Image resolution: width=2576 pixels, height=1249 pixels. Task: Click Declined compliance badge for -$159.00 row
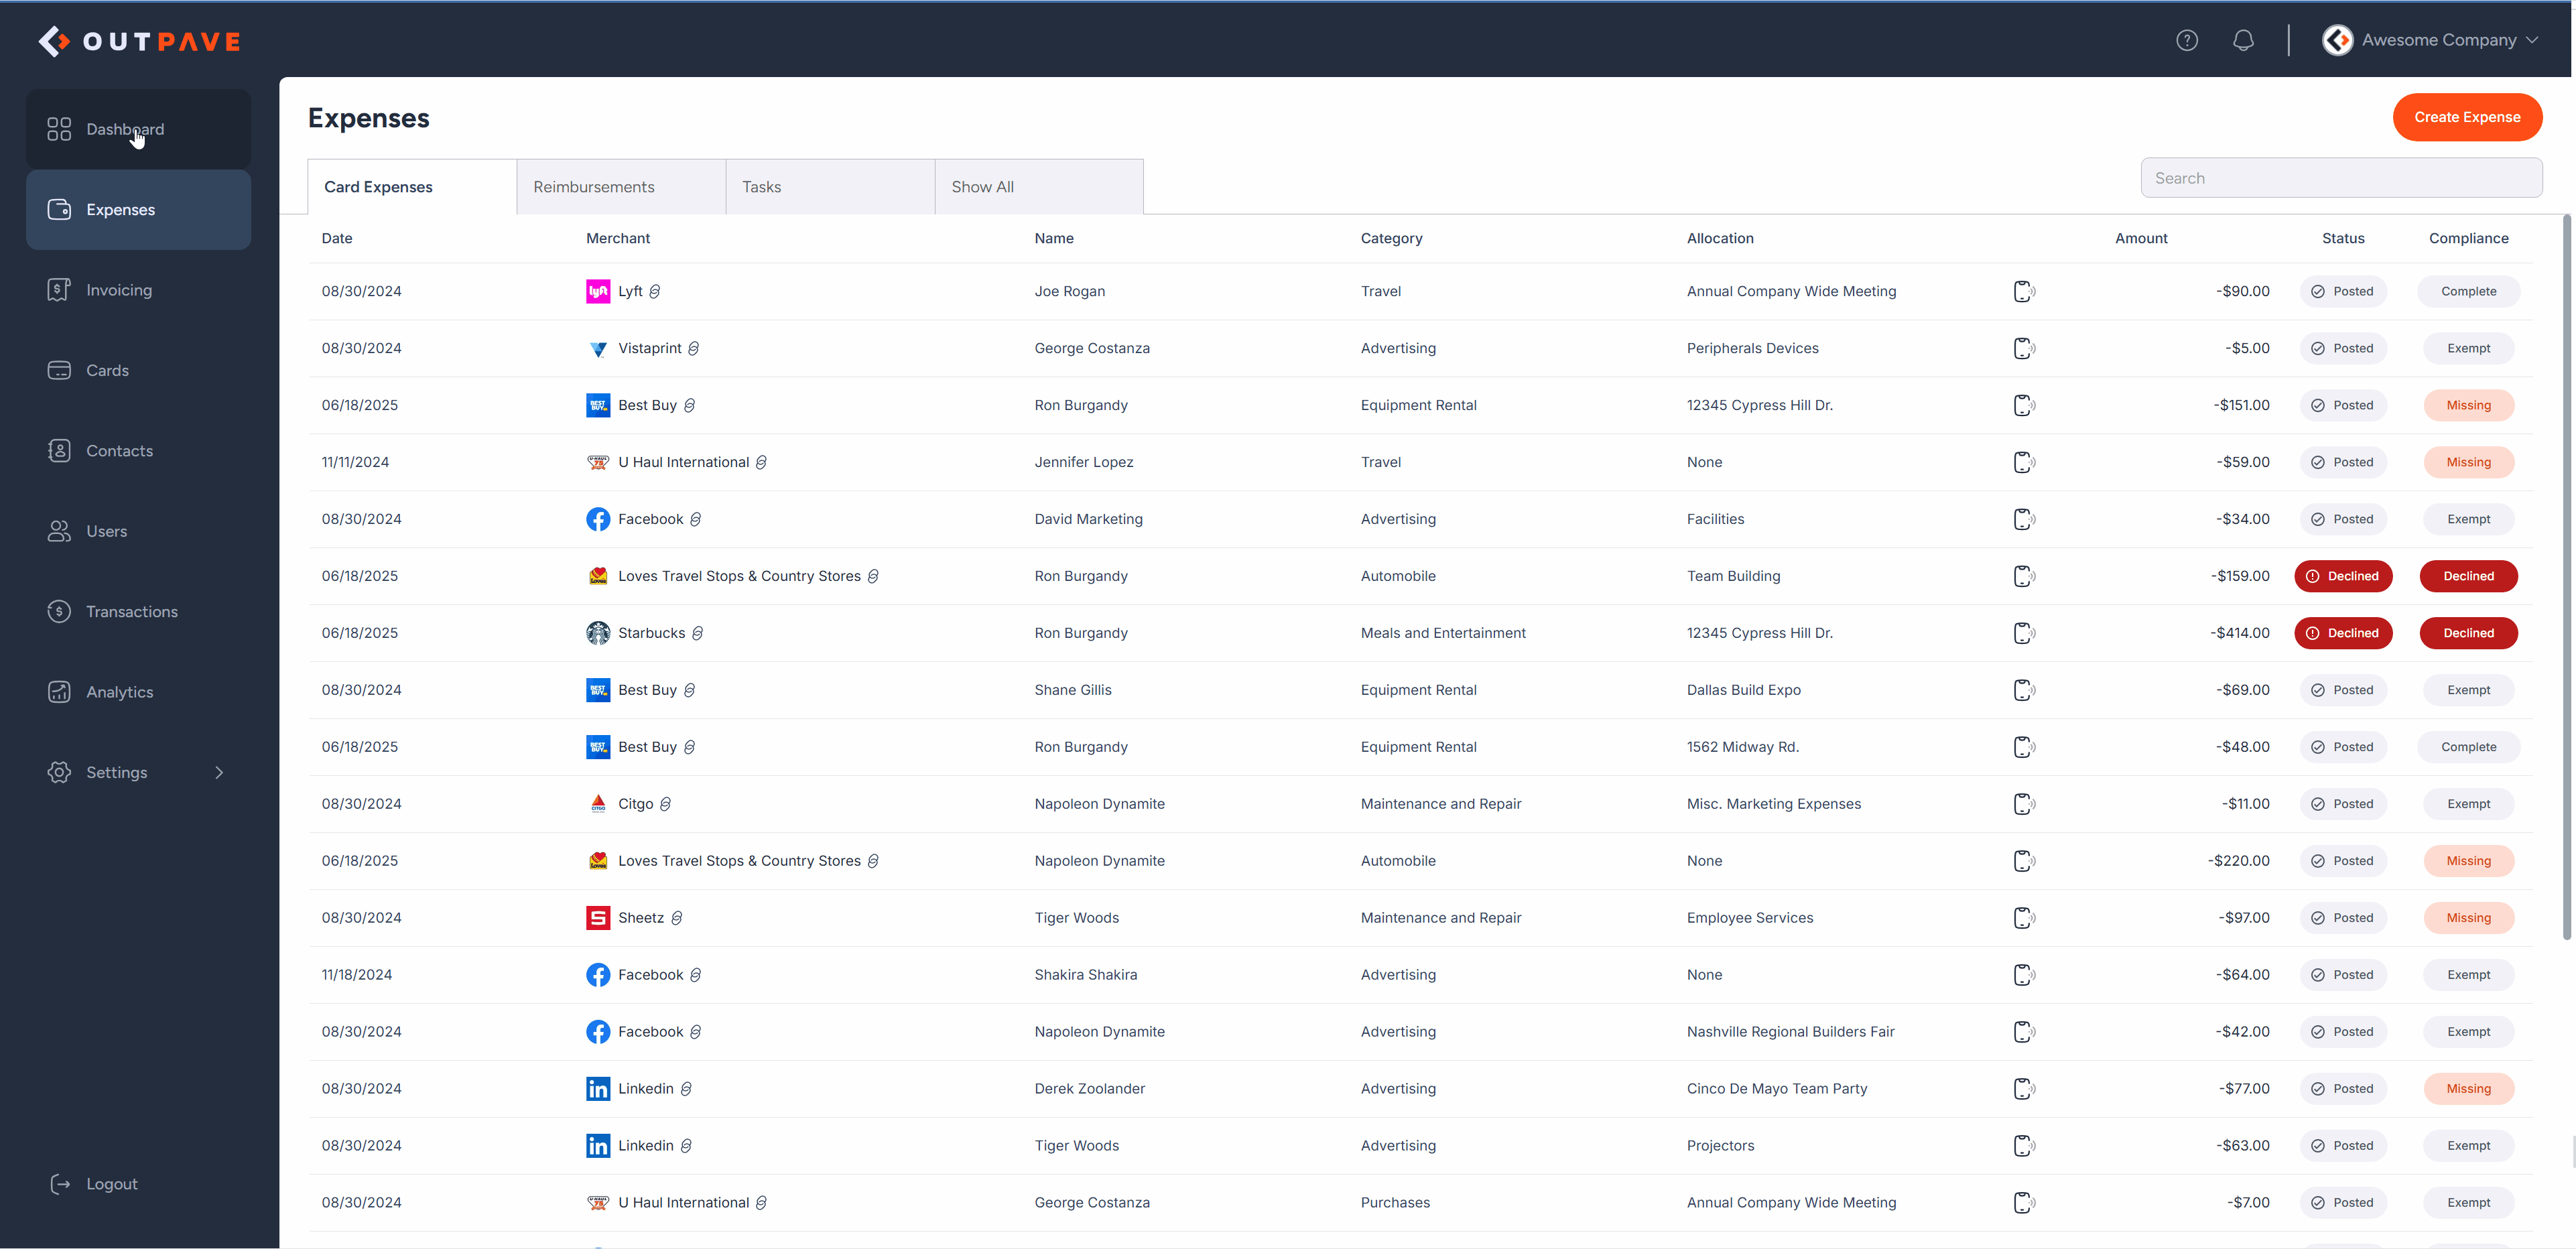2468,576
